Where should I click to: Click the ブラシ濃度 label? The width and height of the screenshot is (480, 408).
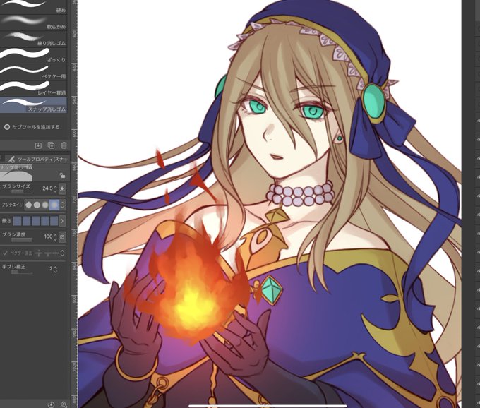click(14, 234)
